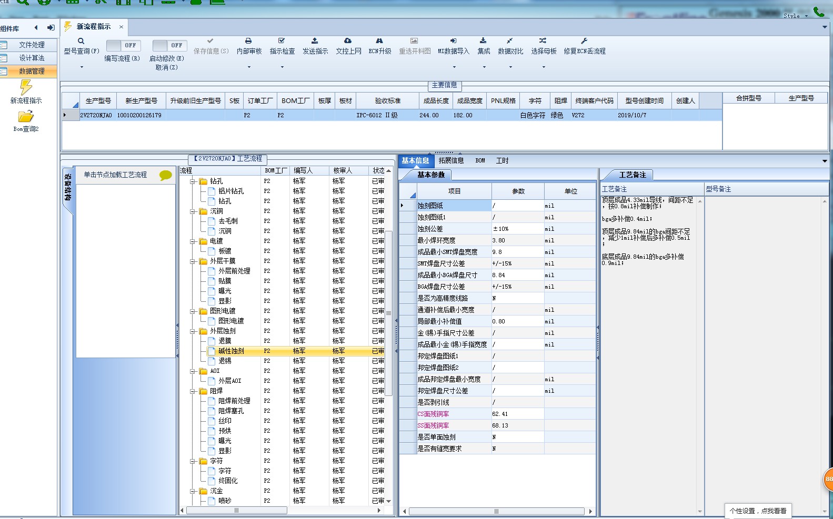Screen dimensions: 833x519
Task: Click the orange round badge at right edge
Action: (x=828, y=479)
